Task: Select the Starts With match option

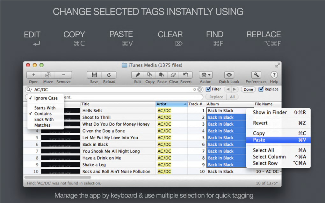Action: [x=46, y=108]
